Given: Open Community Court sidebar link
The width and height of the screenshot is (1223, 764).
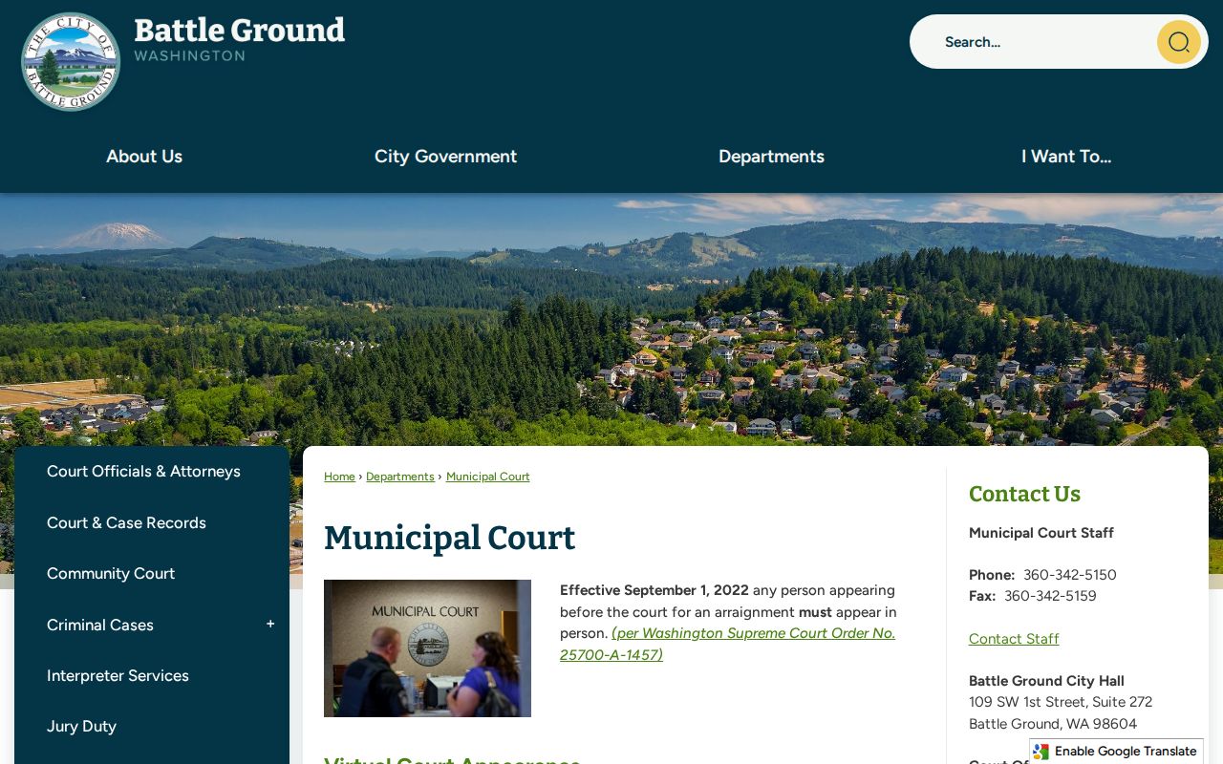Looking at the screenshot, I should [x=111, y=574].
